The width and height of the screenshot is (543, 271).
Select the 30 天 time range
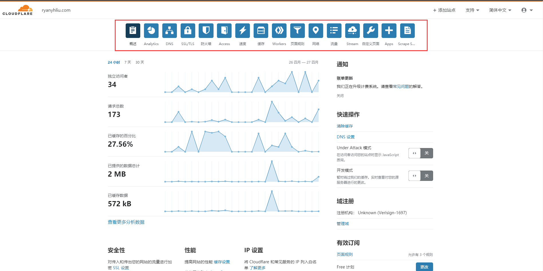(x=140, y=62)
